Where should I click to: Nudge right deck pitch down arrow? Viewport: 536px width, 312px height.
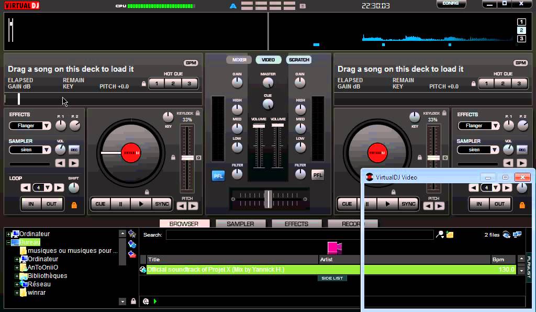428,206
